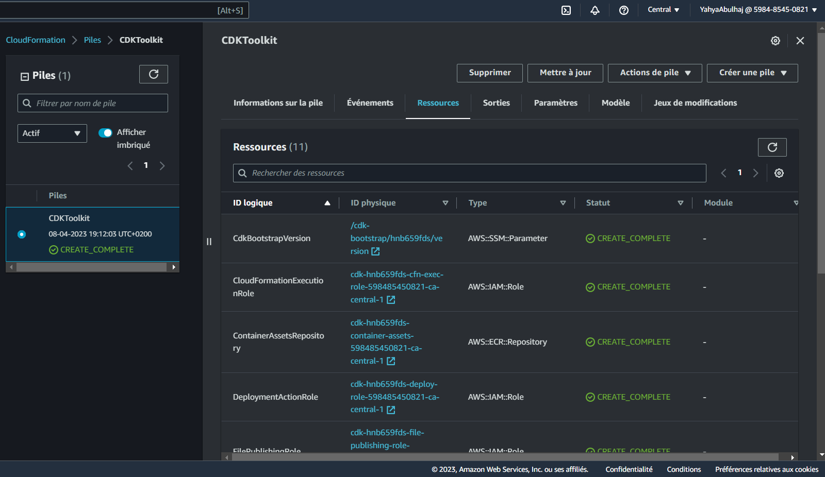Open external link icon for deploy-role

click(391, 410)
